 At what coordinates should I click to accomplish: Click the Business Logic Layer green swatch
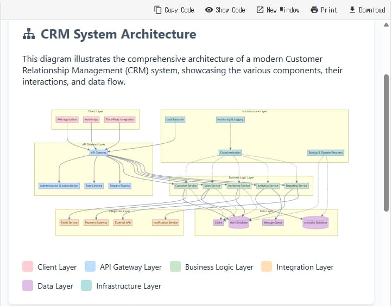(175, 267)
